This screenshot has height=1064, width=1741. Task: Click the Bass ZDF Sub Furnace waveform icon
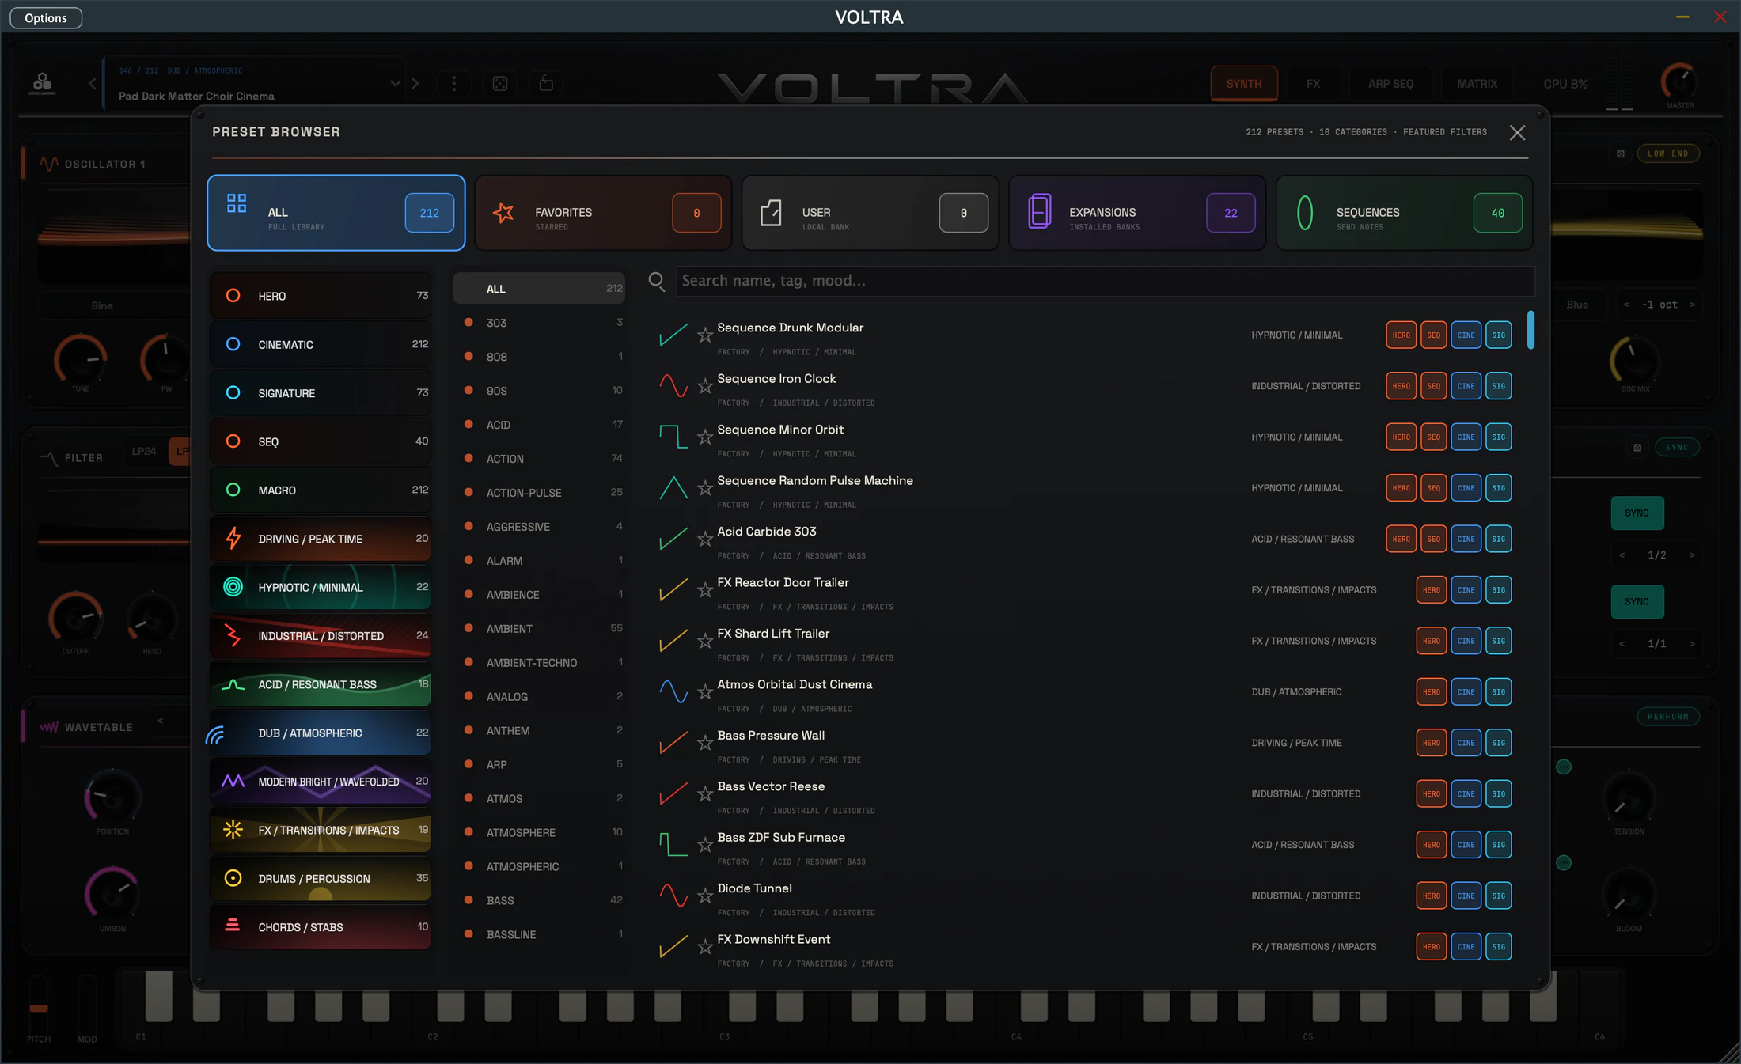[673, 845]
